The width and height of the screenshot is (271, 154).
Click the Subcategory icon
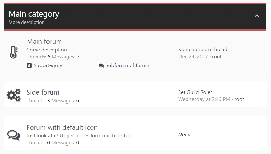click(x=29, y=65)
